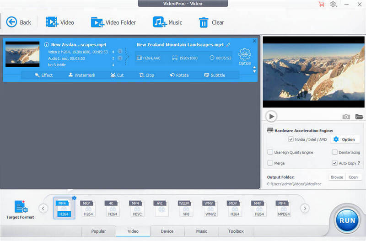Toggle Nvidia / Intel / AMD checkbox
366x241 pixels.
[291, 139]
